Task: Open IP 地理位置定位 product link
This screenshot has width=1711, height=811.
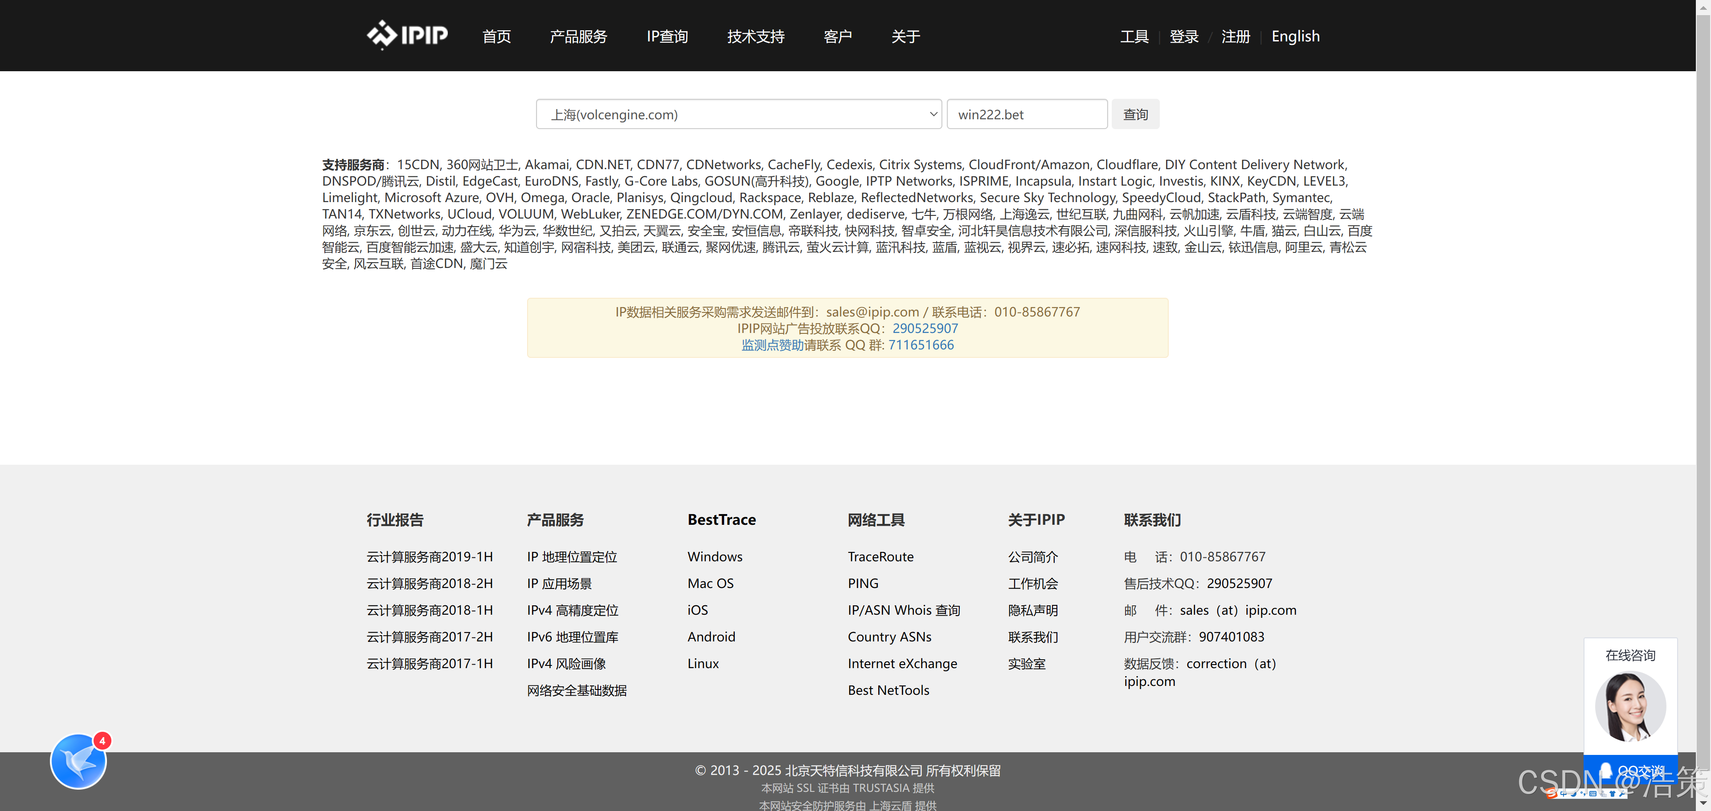Action: click(x=572, y=557)
